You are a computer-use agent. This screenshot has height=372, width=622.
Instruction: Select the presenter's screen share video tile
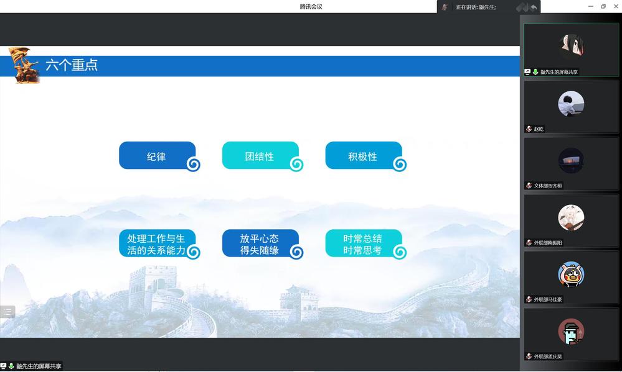570,50
